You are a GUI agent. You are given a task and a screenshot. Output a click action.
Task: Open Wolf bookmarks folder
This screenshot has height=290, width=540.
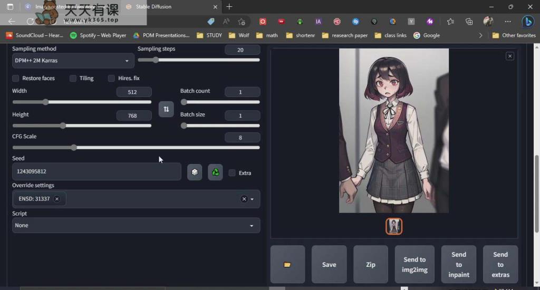tap(239, 35)
